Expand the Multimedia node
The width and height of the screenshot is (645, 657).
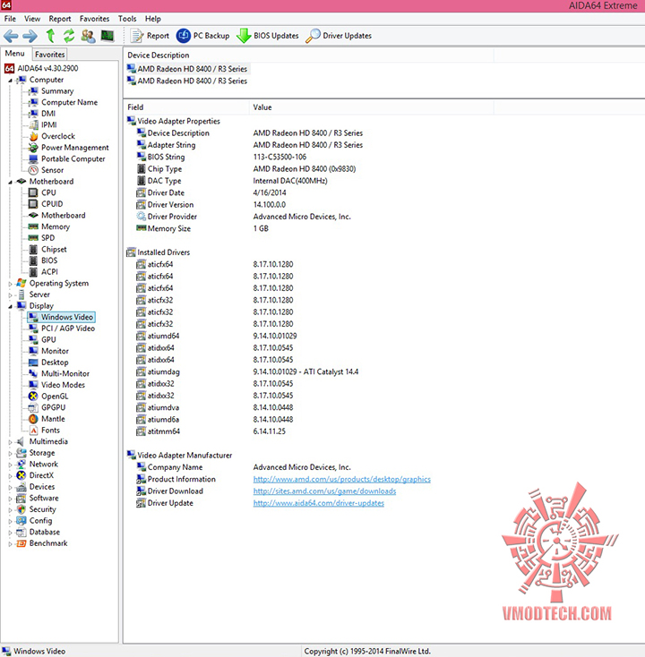[11, 442]
